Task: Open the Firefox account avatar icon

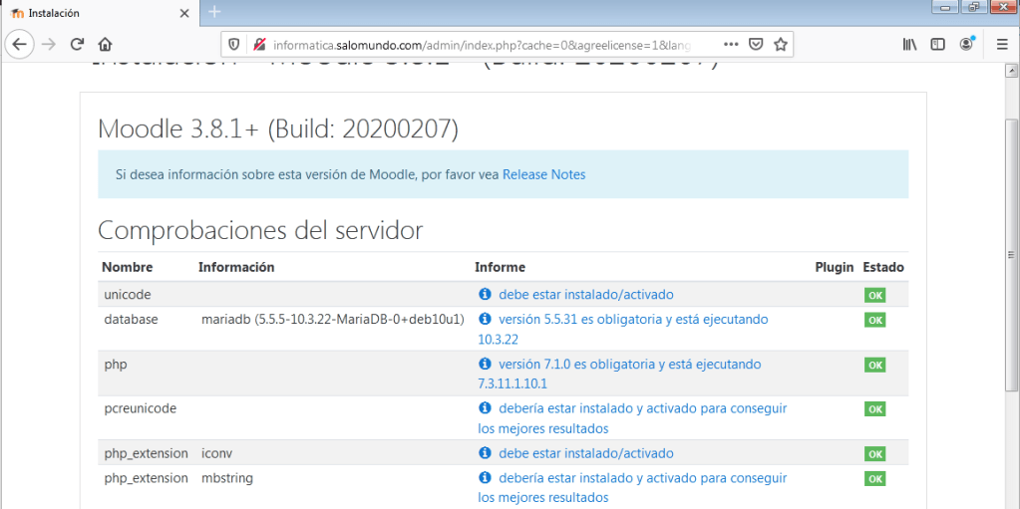Action: click(x=966, y=44)
